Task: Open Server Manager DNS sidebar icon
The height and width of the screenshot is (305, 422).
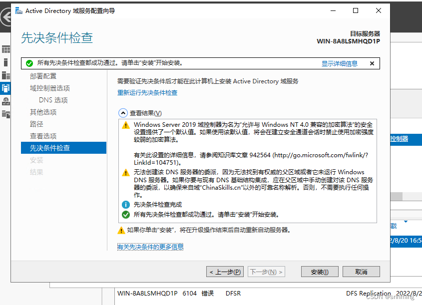Action: 6,101
